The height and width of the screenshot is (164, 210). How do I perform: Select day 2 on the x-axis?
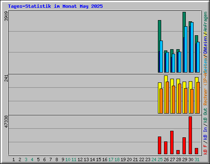pyautogui.click(x=20, y=159)
